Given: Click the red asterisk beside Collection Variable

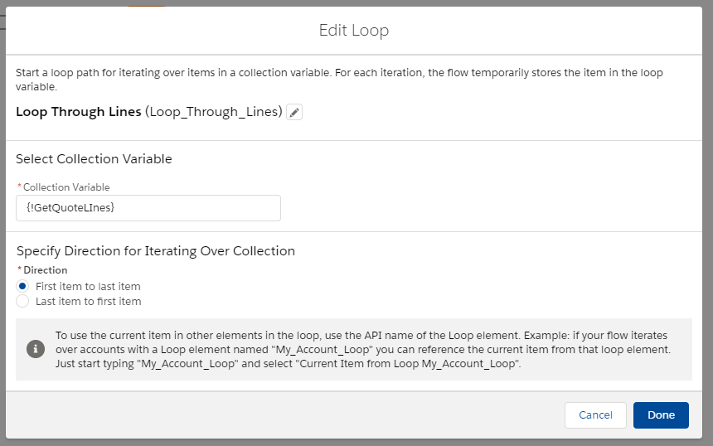Looking at the screenshot, I should coord(19,187).
